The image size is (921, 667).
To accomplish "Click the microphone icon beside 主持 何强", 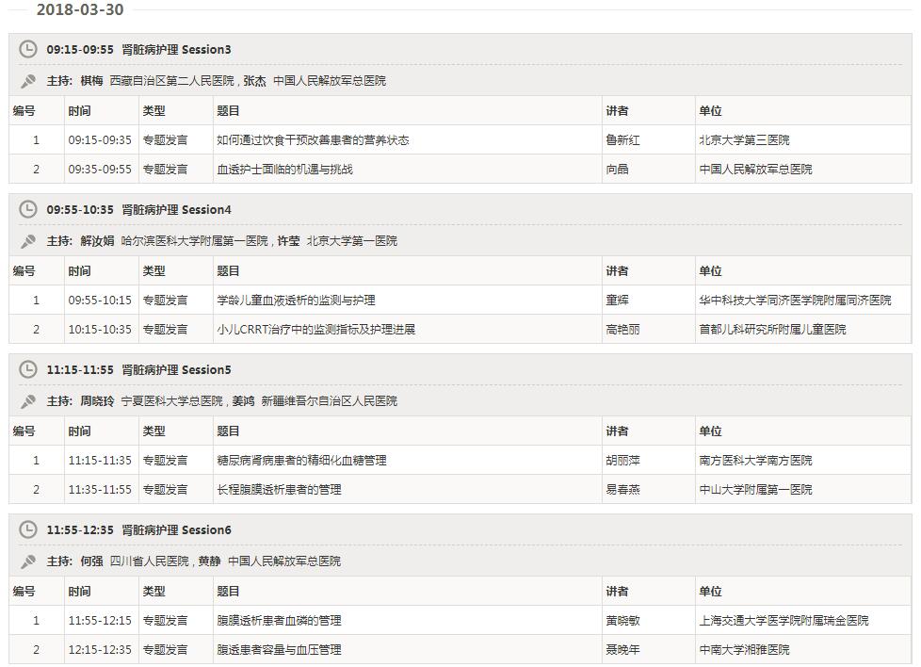I will pyautogui.click(x=27, y=561).
